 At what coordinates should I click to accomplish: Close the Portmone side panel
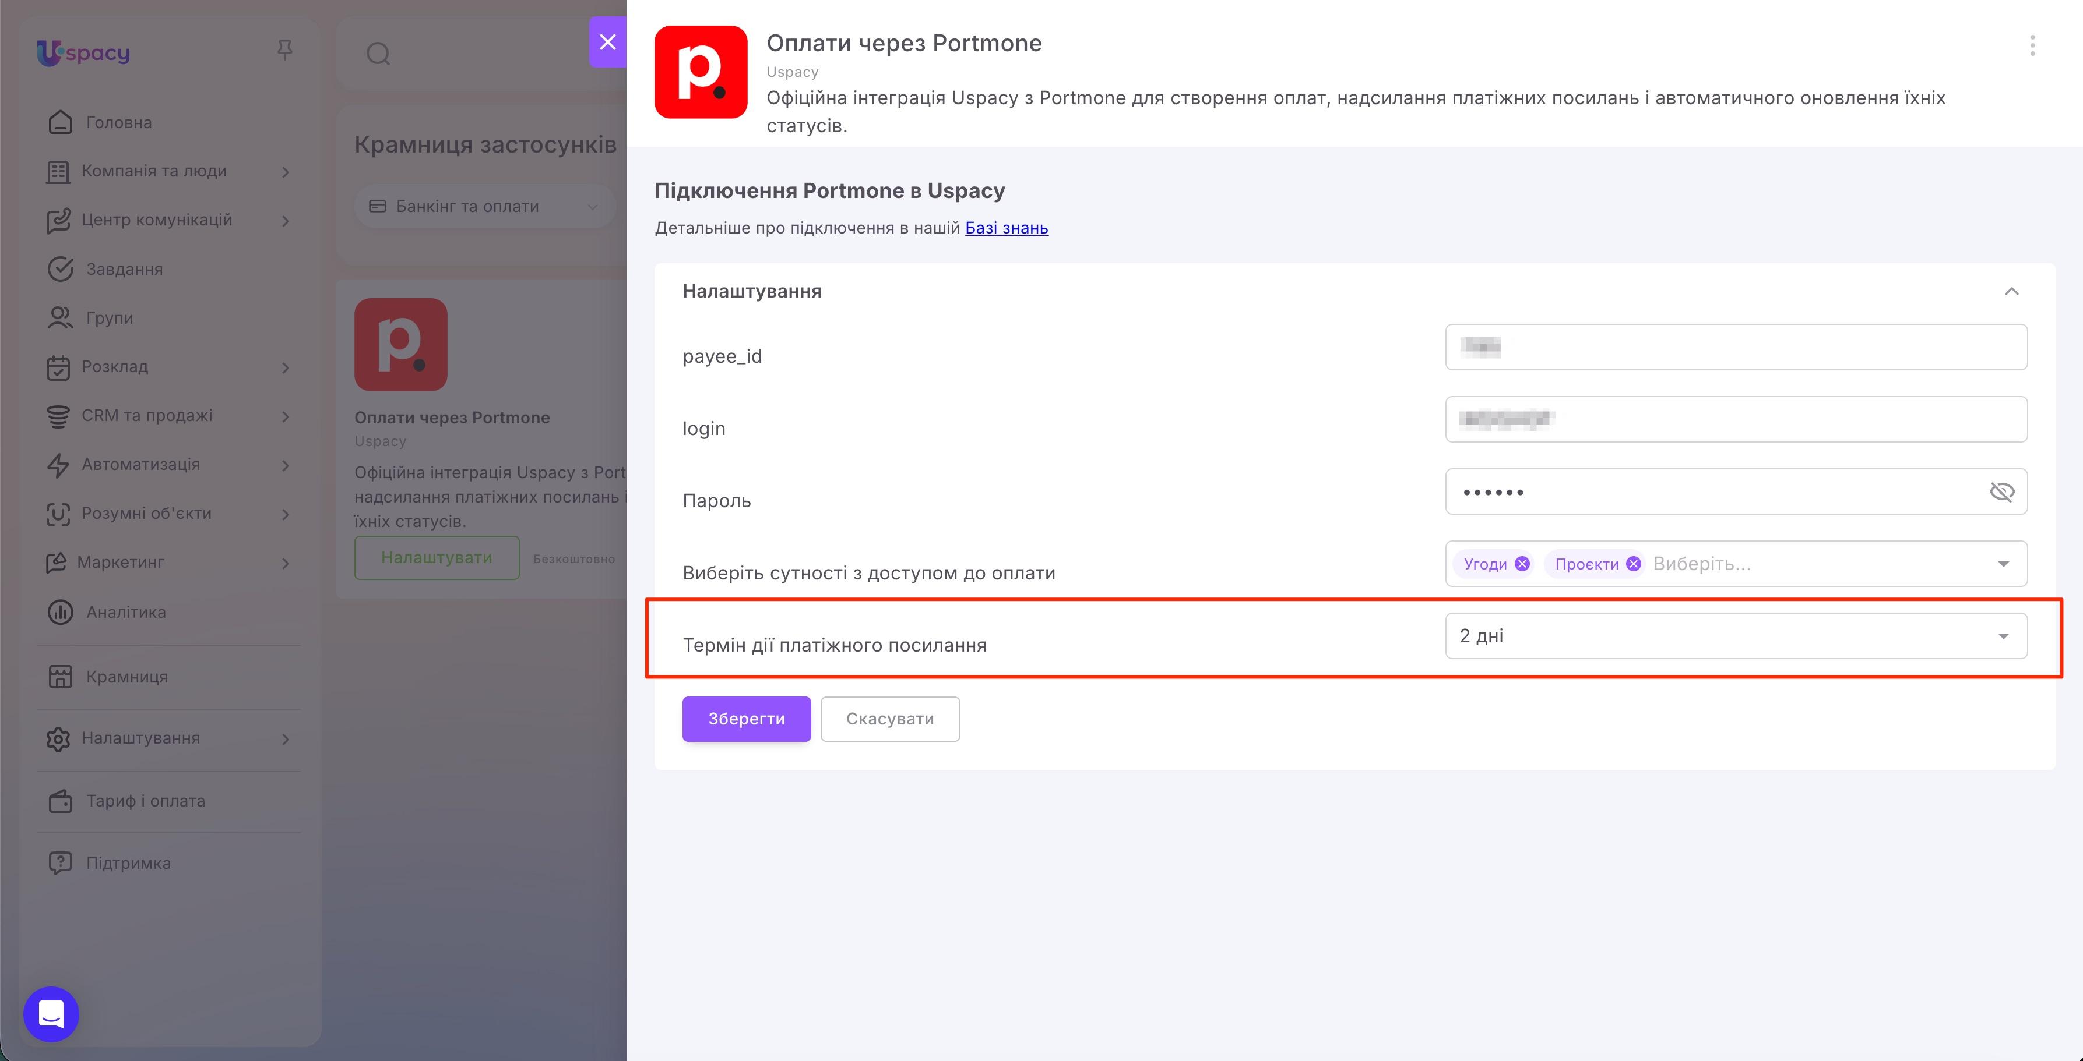pos(607,41)
